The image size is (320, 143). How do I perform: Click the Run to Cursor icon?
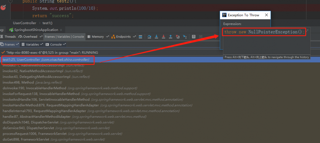pos(185,37)
